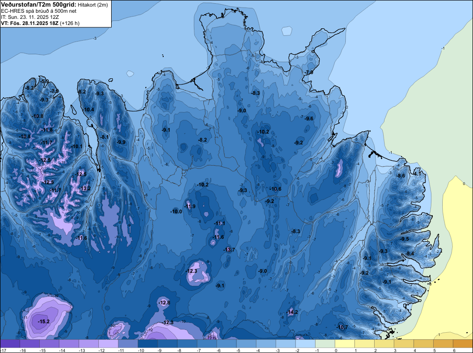Click the pale yellow legend swatch labeled 0
This screenshot has width=473, height=353.
[344, 344]
